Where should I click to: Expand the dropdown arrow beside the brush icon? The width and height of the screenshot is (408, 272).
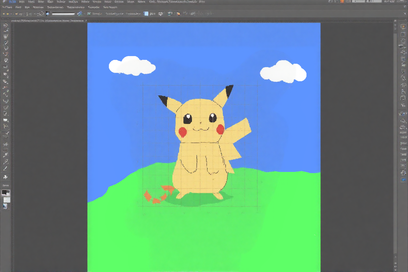(x=84, y=14)
